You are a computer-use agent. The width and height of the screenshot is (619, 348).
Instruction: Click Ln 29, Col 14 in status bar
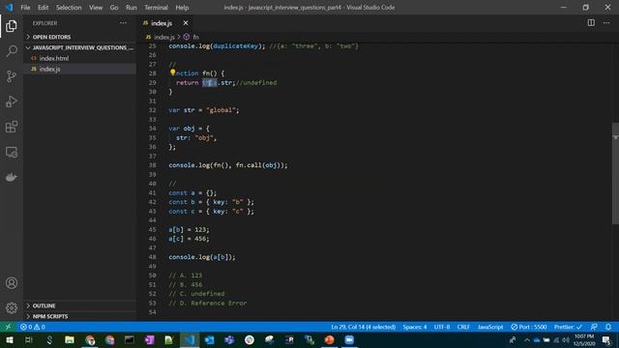click(364, 327)
